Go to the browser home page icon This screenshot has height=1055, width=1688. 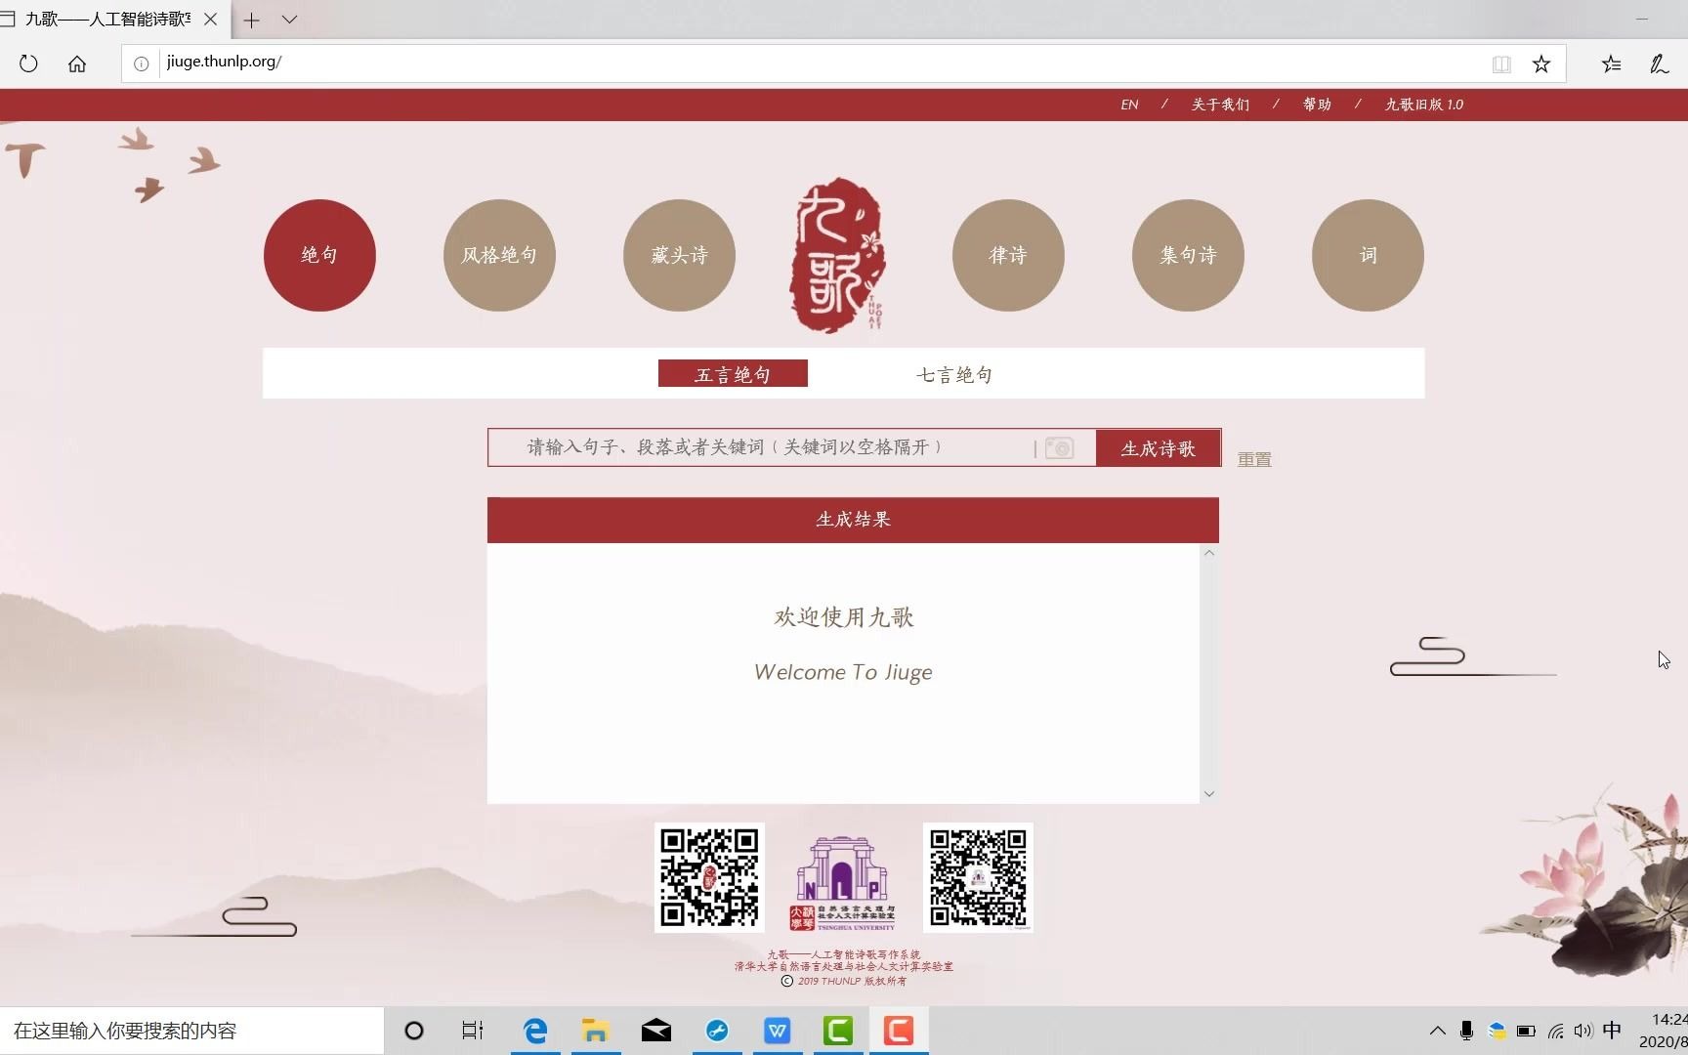[77, 63]
